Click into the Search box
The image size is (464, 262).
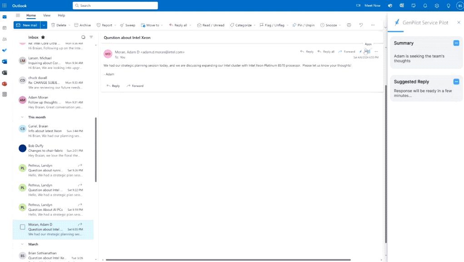coord(115,5)
